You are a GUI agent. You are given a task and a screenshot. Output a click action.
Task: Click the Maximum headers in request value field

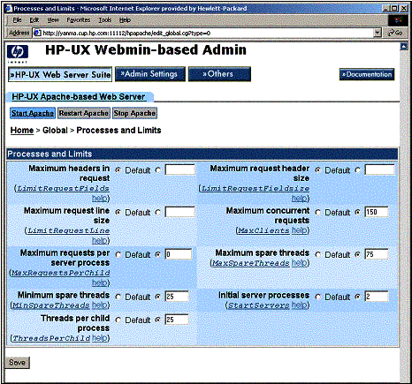click(179, 169)
